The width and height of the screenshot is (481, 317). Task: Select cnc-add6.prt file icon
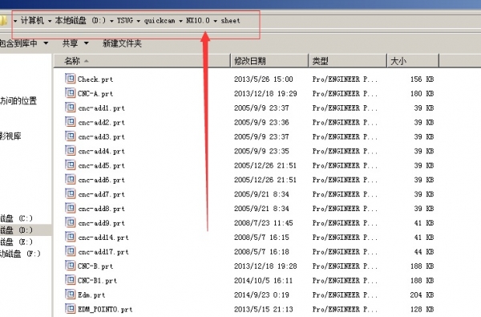(71, 180)
